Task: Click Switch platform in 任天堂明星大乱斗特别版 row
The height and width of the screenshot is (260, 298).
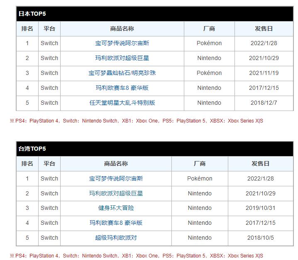Action: click(x=49, y=103)
